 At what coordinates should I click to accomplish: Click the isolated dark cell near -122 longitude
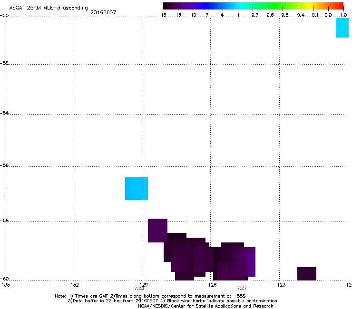pos(307,273)
